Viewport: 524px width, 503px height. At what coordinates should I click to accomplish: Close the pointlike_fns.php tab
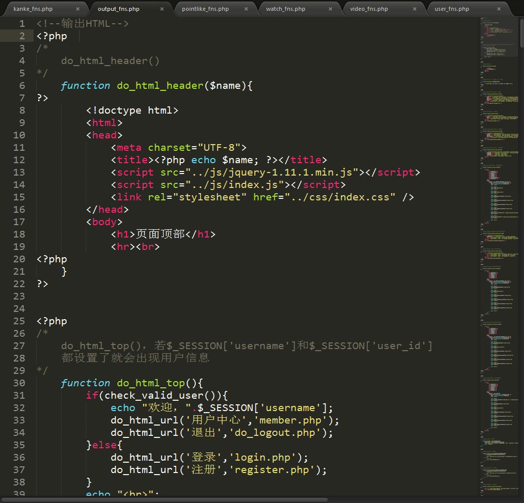point(246,9)
